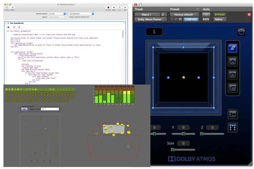
Task: Click the Size slider
Action: (x=183, y=150)
